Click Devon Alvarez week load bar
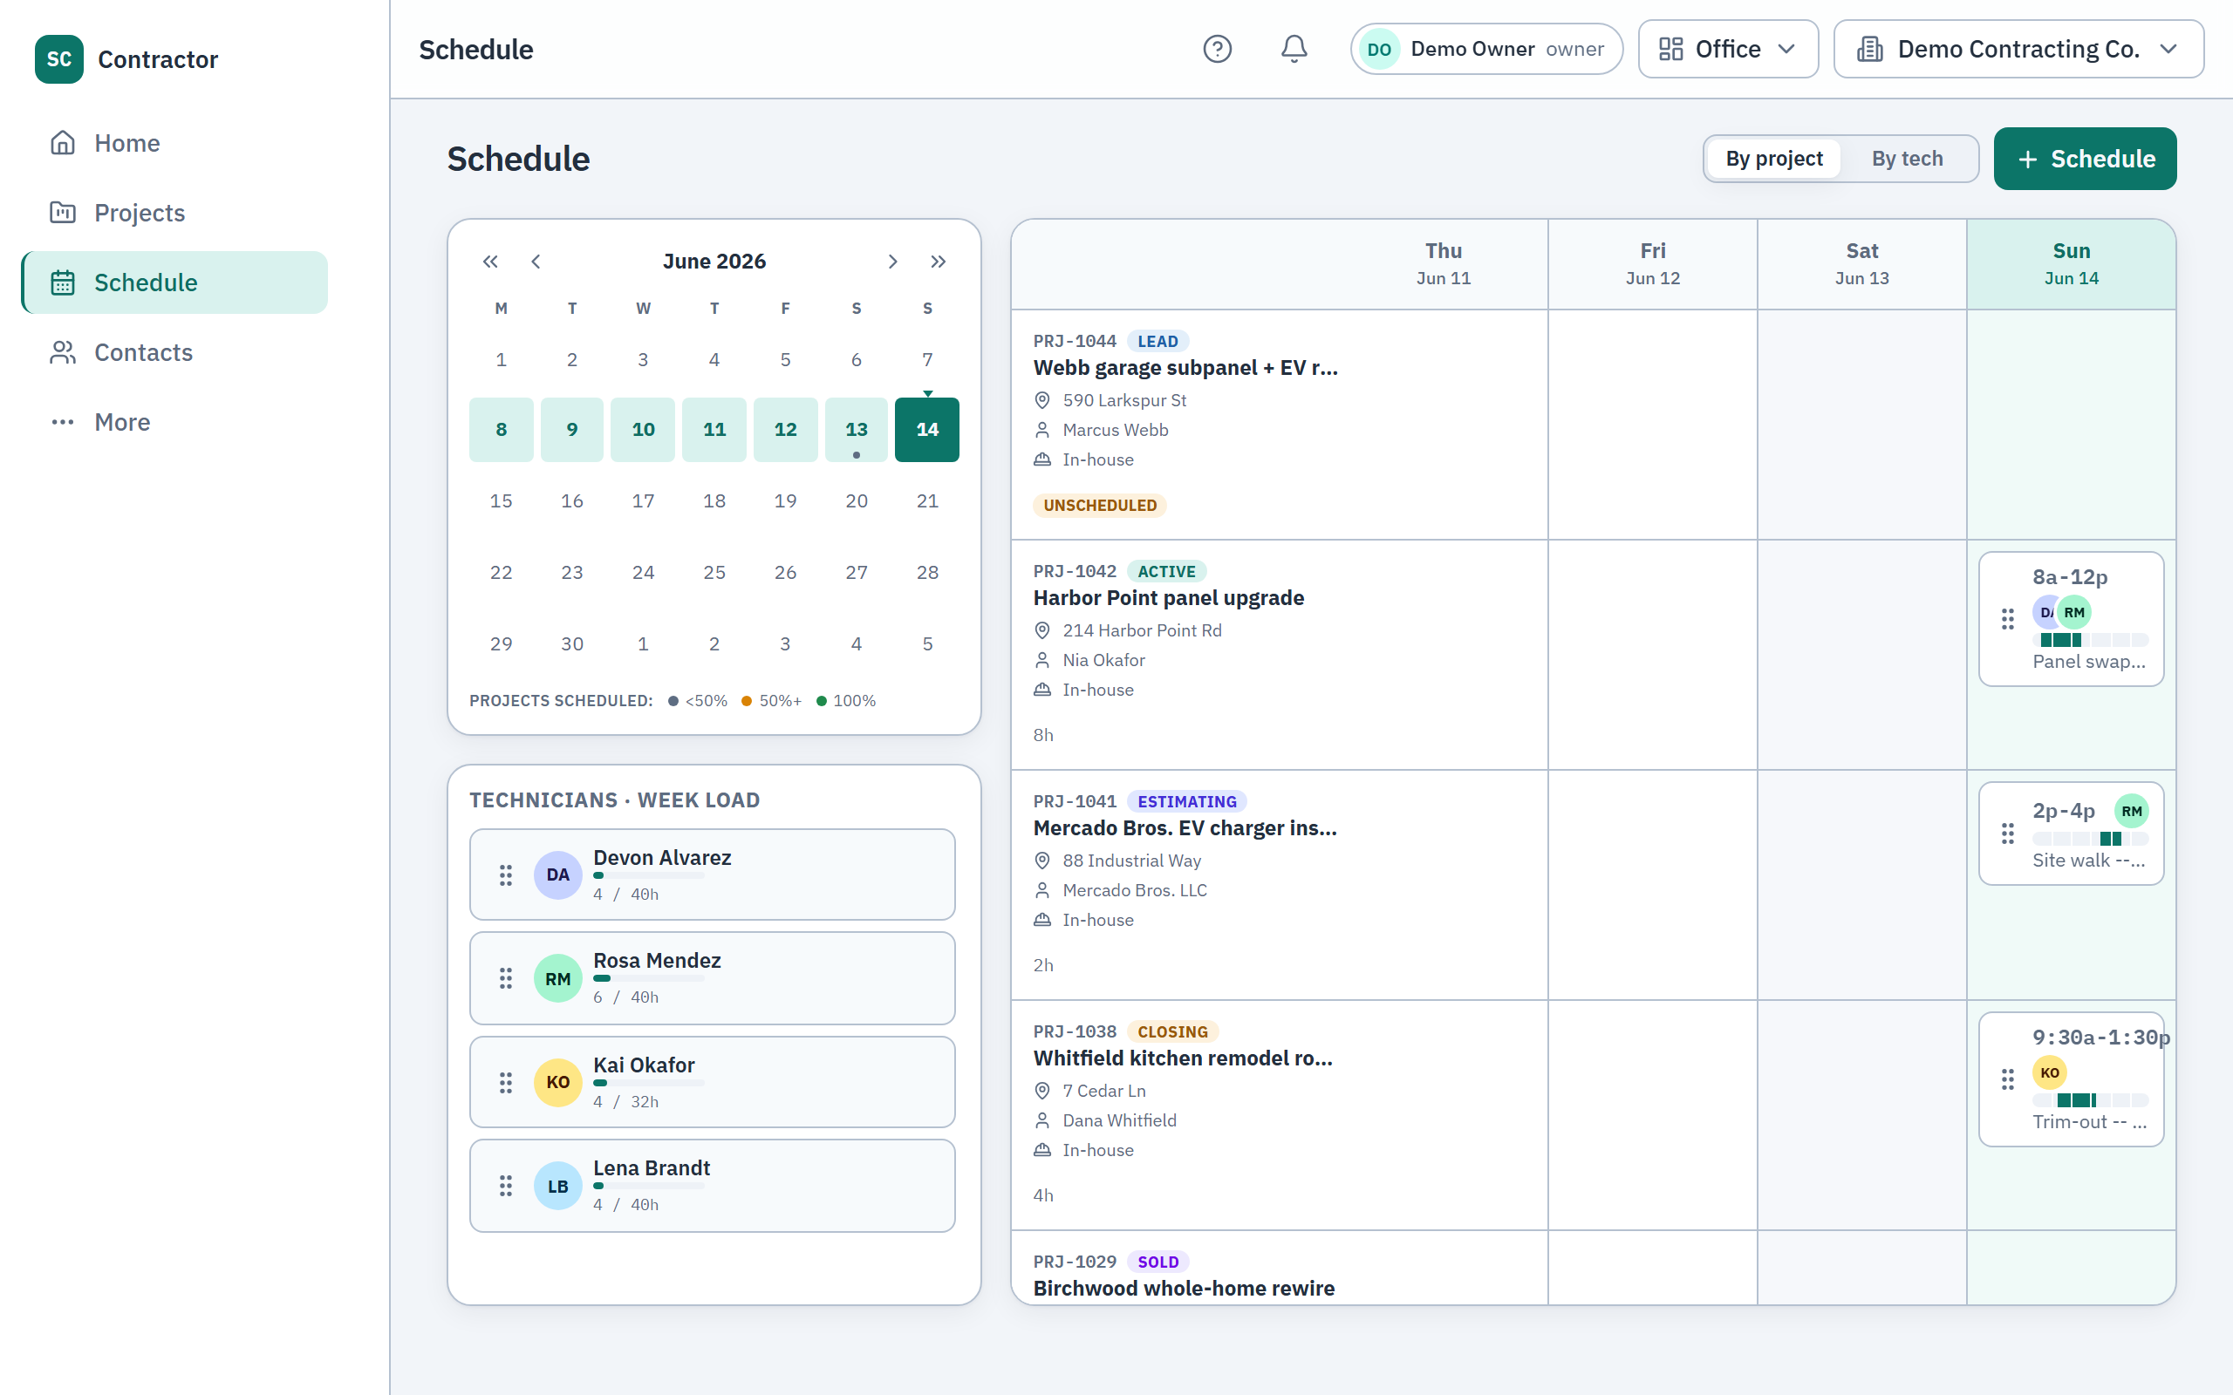The height and width of the screenshot is (1395, 2233). tap(649, 875)
